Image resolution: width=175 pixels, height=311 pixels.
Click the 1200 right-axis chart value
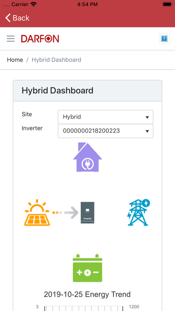click(x=134, y=307)
